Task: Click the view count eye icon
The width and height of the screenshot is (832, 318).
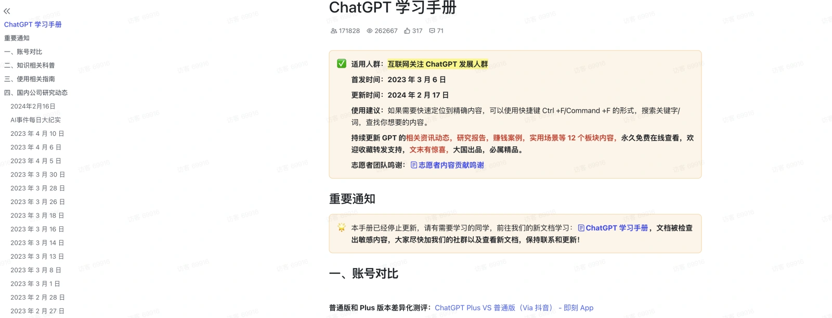Action: coord(370,31)
